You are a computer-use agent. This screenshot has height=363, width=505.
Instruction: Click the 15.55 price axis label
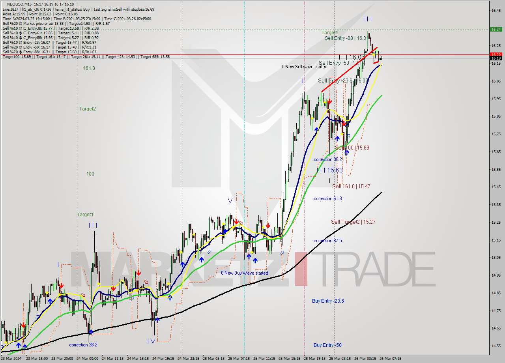pos(496,170)
